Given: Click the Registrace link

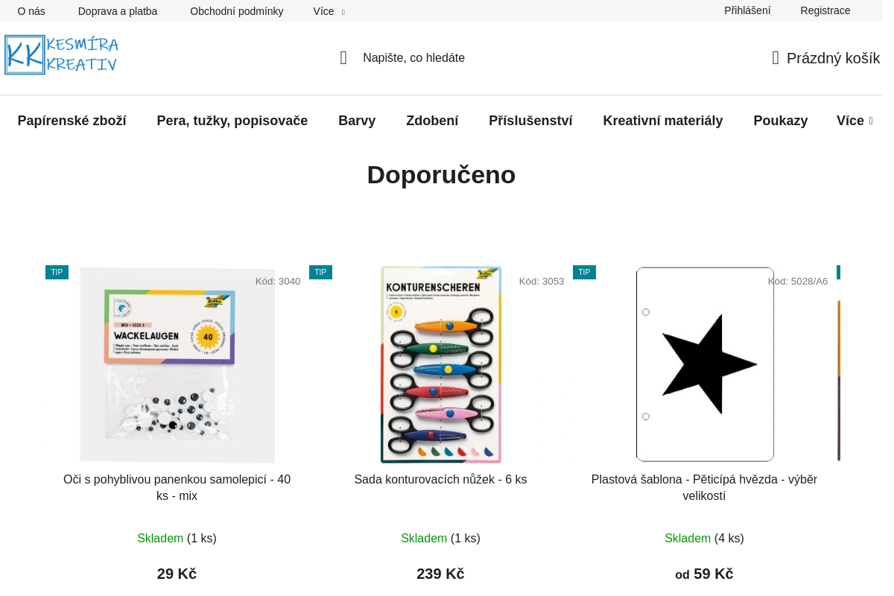Looking at the screenshot, I should (825, 10).
